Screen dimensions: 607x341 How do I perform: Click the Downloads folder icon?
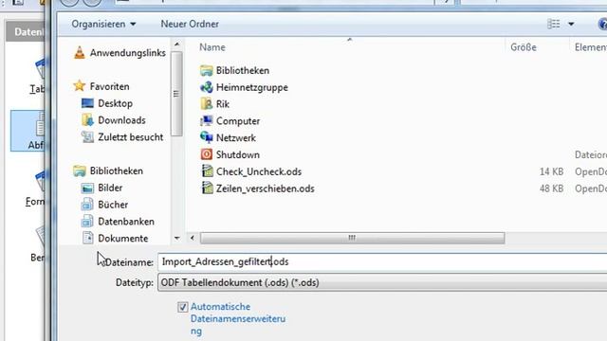[88, 120]
